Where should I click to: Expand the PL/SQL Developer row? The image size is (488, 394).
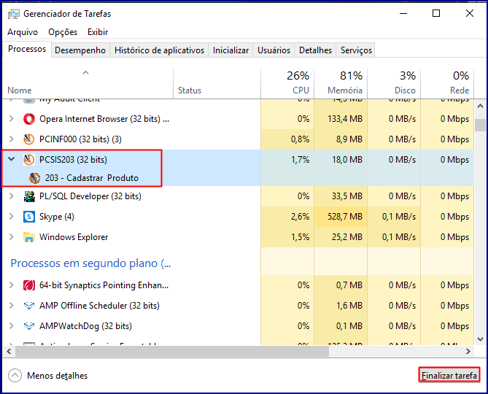pos(12,196)
